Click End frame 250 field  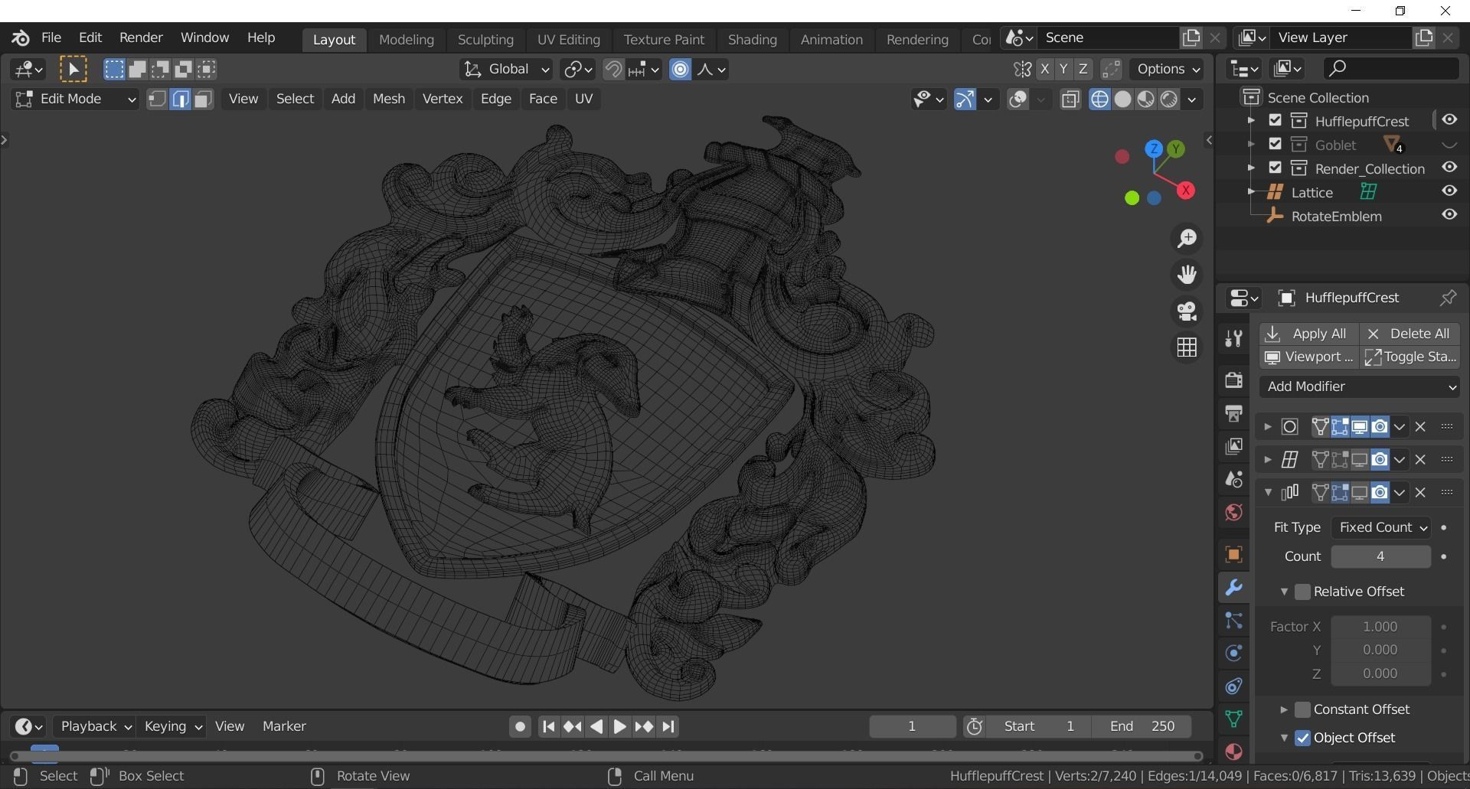pyautogui.click(x=1142, y=727)
